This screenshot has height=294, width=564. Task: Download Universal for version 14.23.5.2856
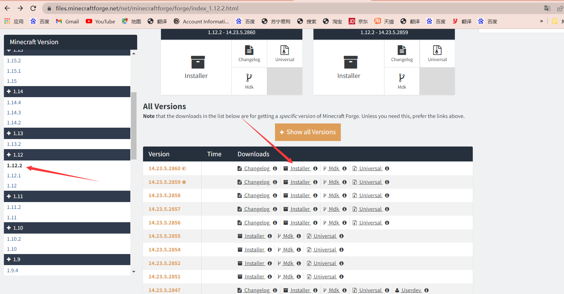(x=368, y=223)
